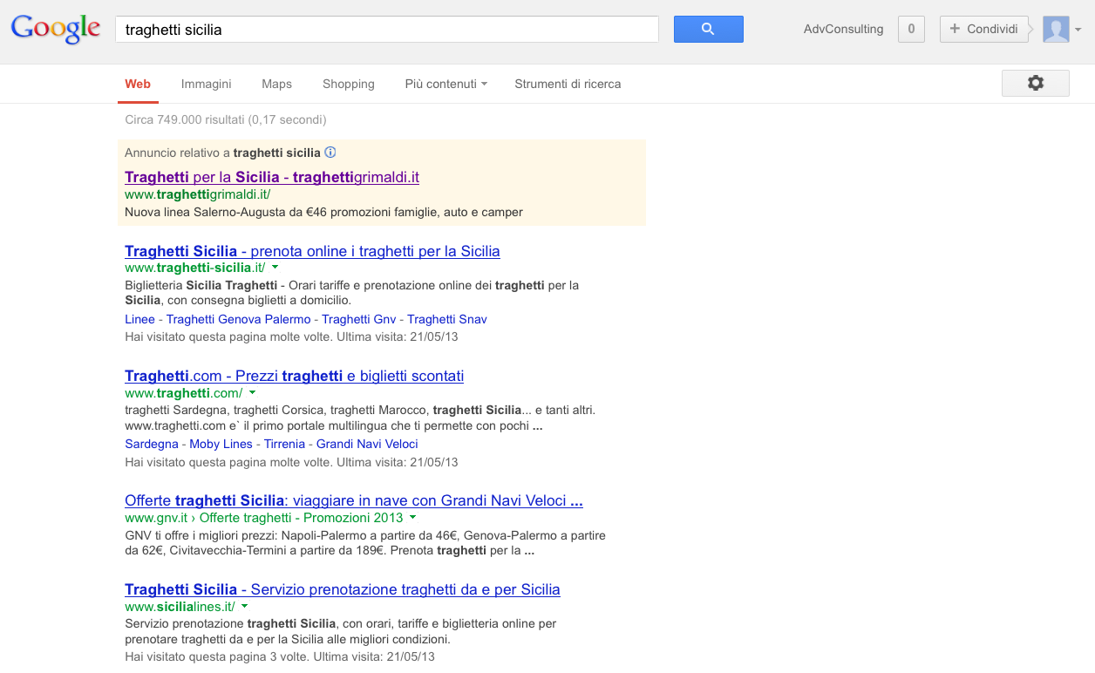
Task: Click the Traghetti Snav sitelink
Action: (x=447, y=319)
